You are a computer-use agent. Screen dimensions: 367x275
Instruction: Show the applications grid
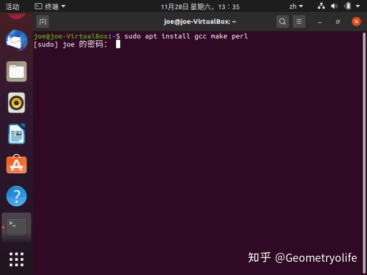pos(16,259)
